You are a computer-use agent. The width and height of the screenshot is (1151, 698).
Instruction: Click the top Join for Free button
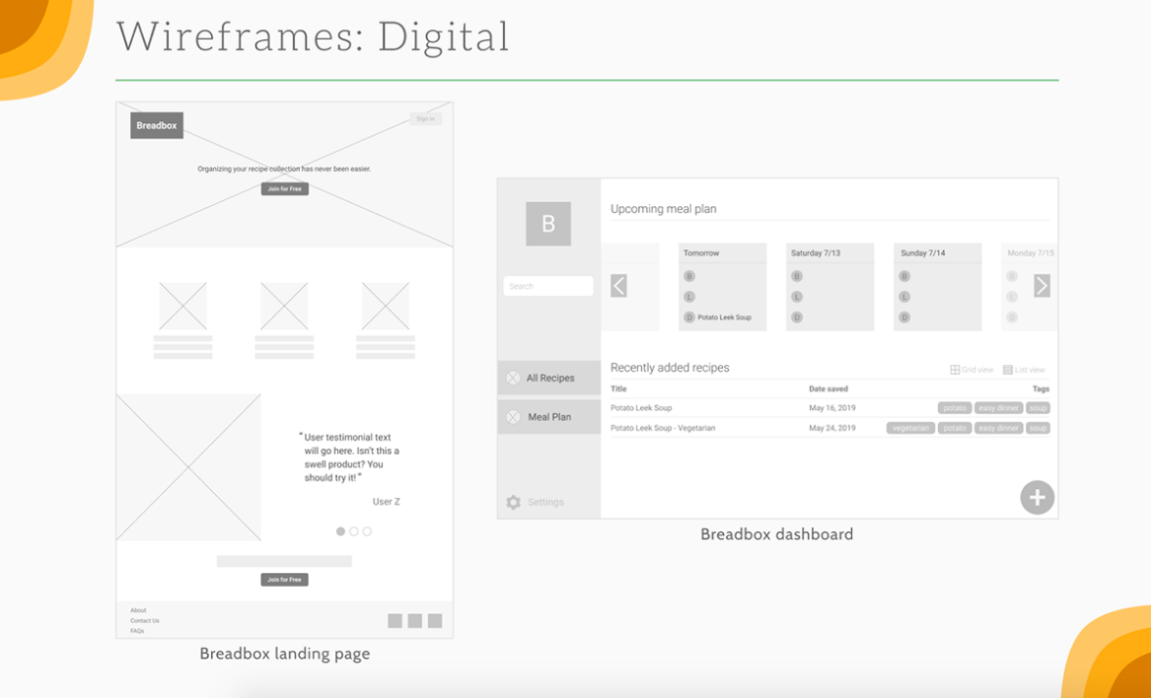(283, 188)
